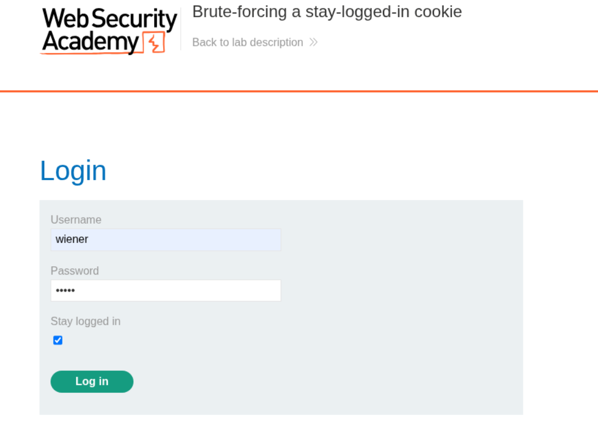Focus the Password input field
Screen dimensions: 598x438
point(166,291)
